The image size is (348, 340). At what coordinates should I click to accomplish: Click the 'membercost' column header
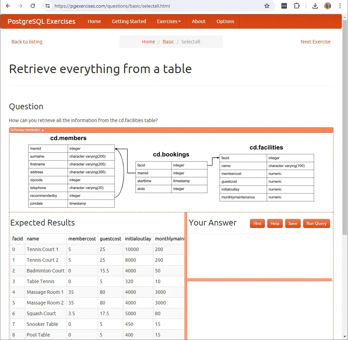pos(82,239)
